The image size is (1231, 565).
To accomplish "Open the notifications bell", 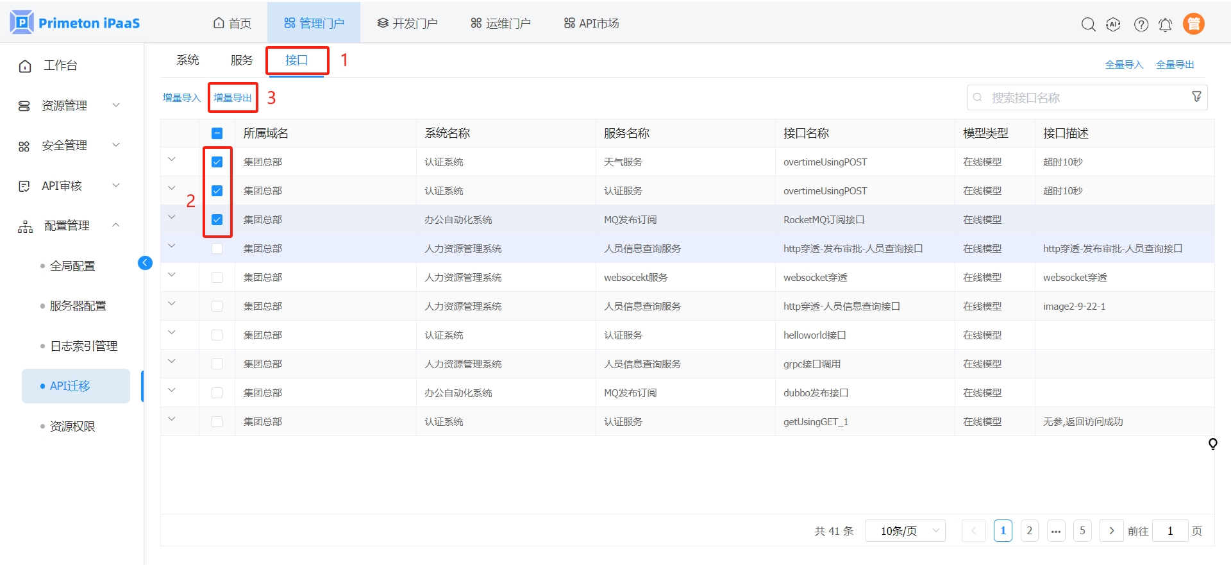I will pos(1165,24).
